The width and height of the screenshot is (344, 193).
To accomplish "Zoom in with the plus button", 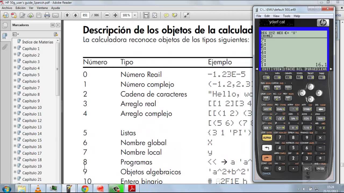I will (x=115, y=15).
